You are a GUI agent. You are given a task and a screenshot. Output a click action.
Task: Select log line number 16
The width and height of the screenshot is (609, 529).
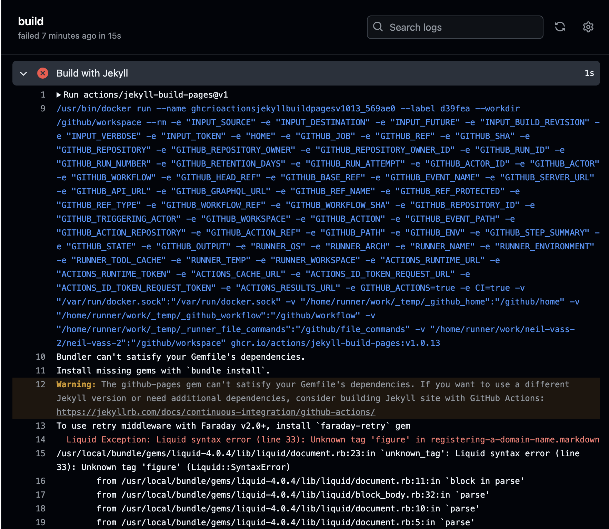(x=41, y=481)
